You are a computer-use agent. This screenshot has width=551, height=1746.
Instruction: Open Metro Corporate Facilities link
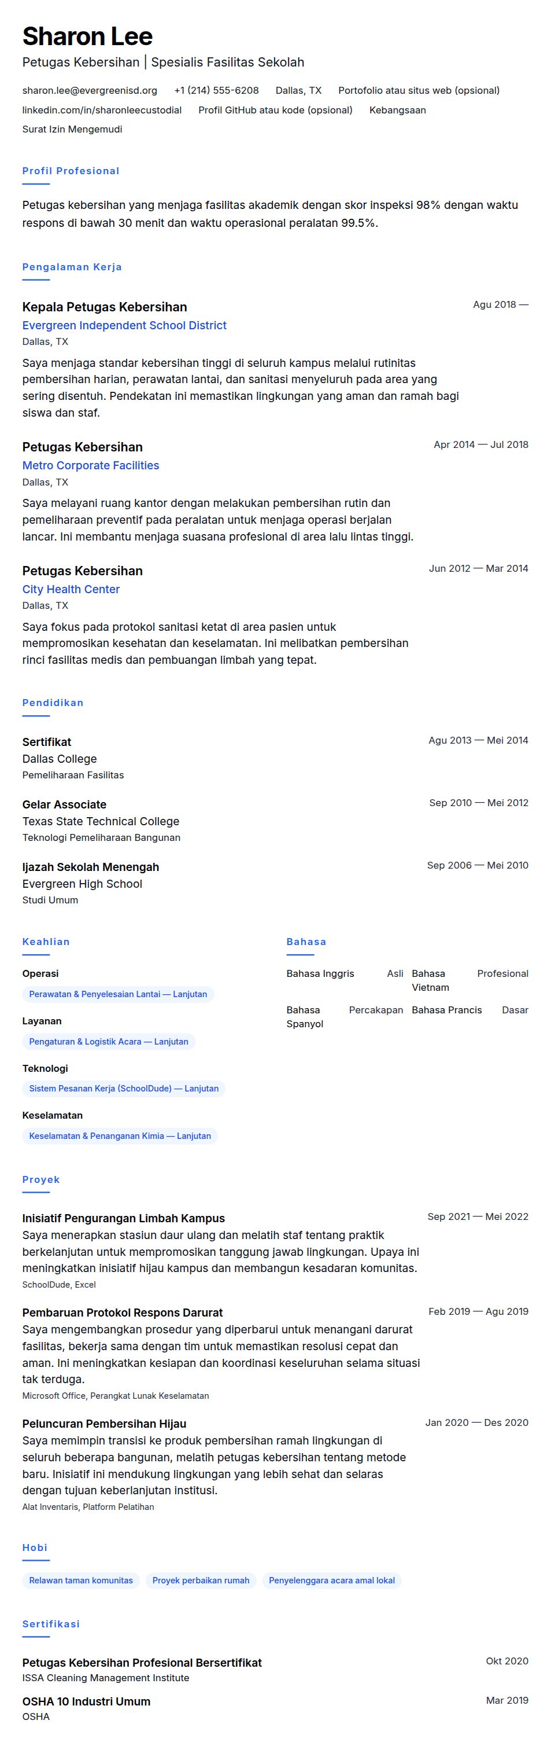(x=91, y=466)
